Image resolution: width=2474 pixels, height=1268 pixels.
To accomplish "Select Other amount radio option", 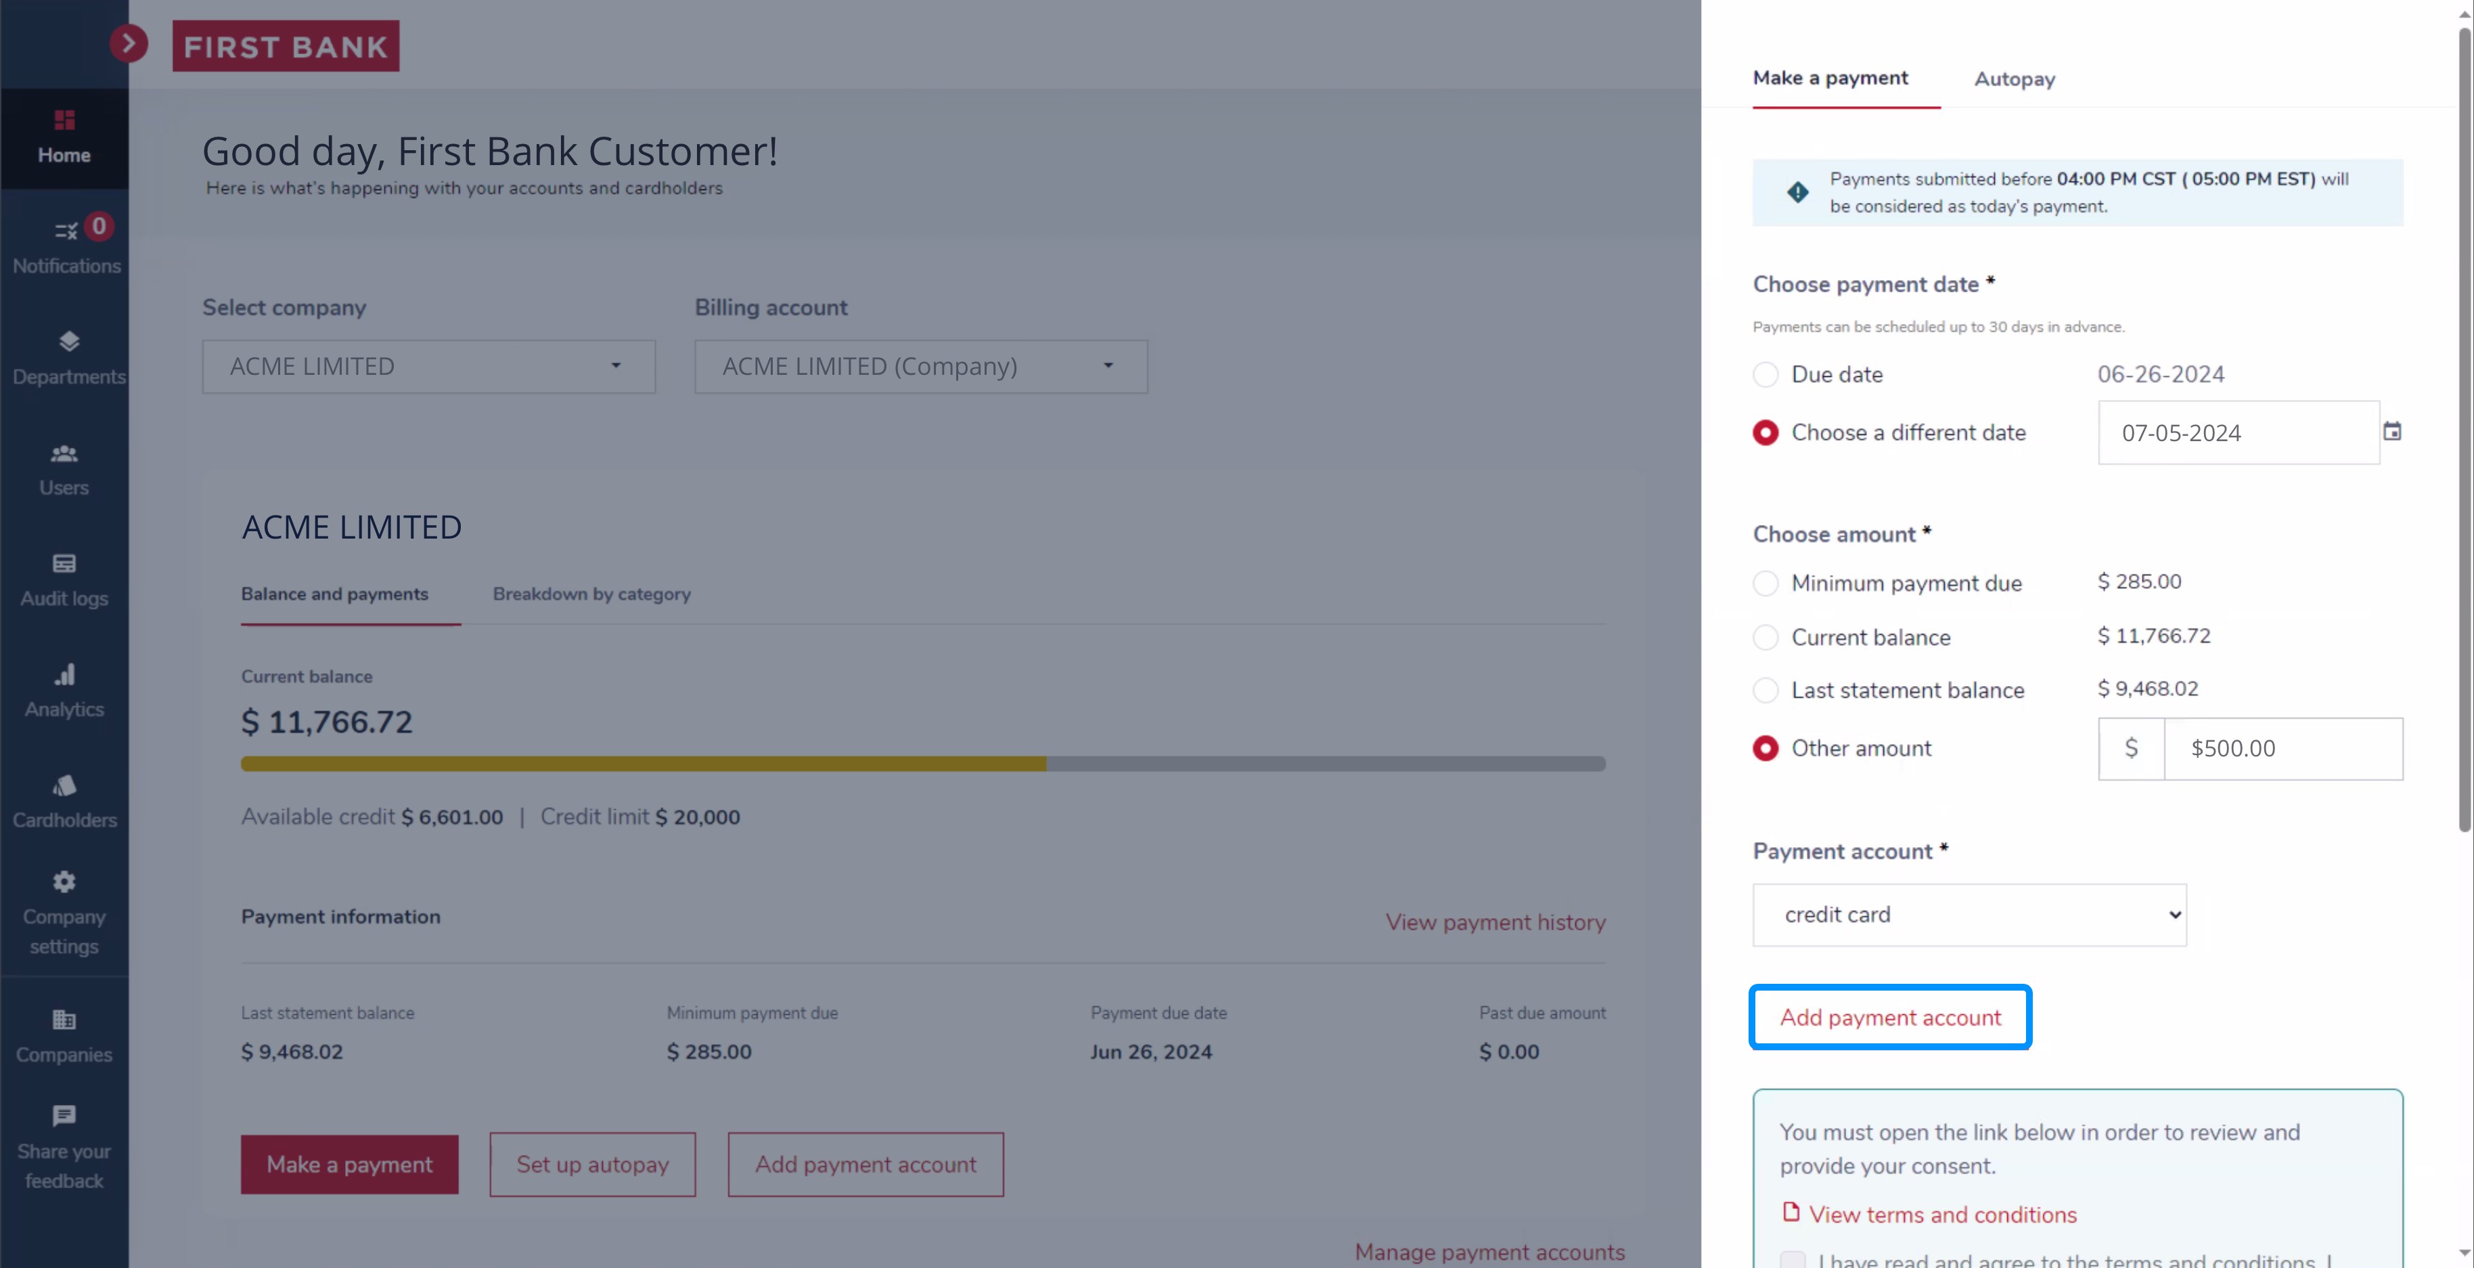I will pos(1765,748).
